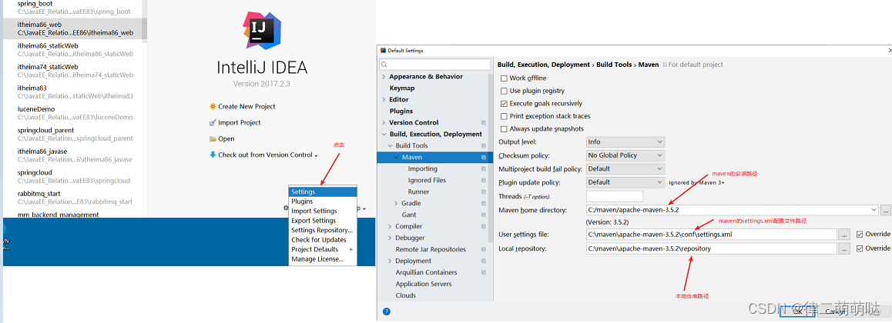The image size is (892, 323).
Task: Enable Always update snapshots checkbox
Action: point(504,129)
